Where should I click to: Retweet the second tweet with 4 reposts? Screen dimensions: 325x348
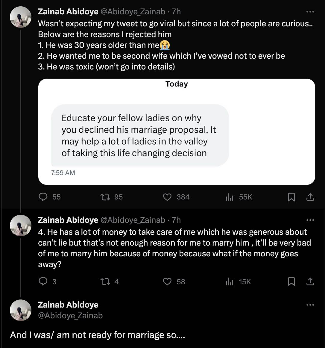pyautogui.click(x=104, y=282)
